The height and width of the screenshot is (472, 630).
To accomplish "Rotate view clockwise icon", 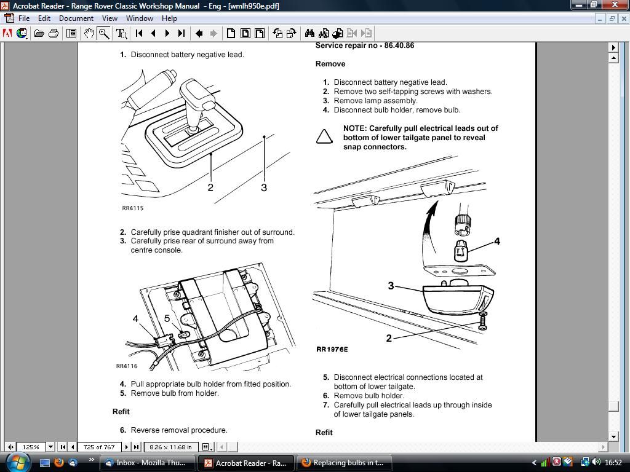I will pos(291,33).
